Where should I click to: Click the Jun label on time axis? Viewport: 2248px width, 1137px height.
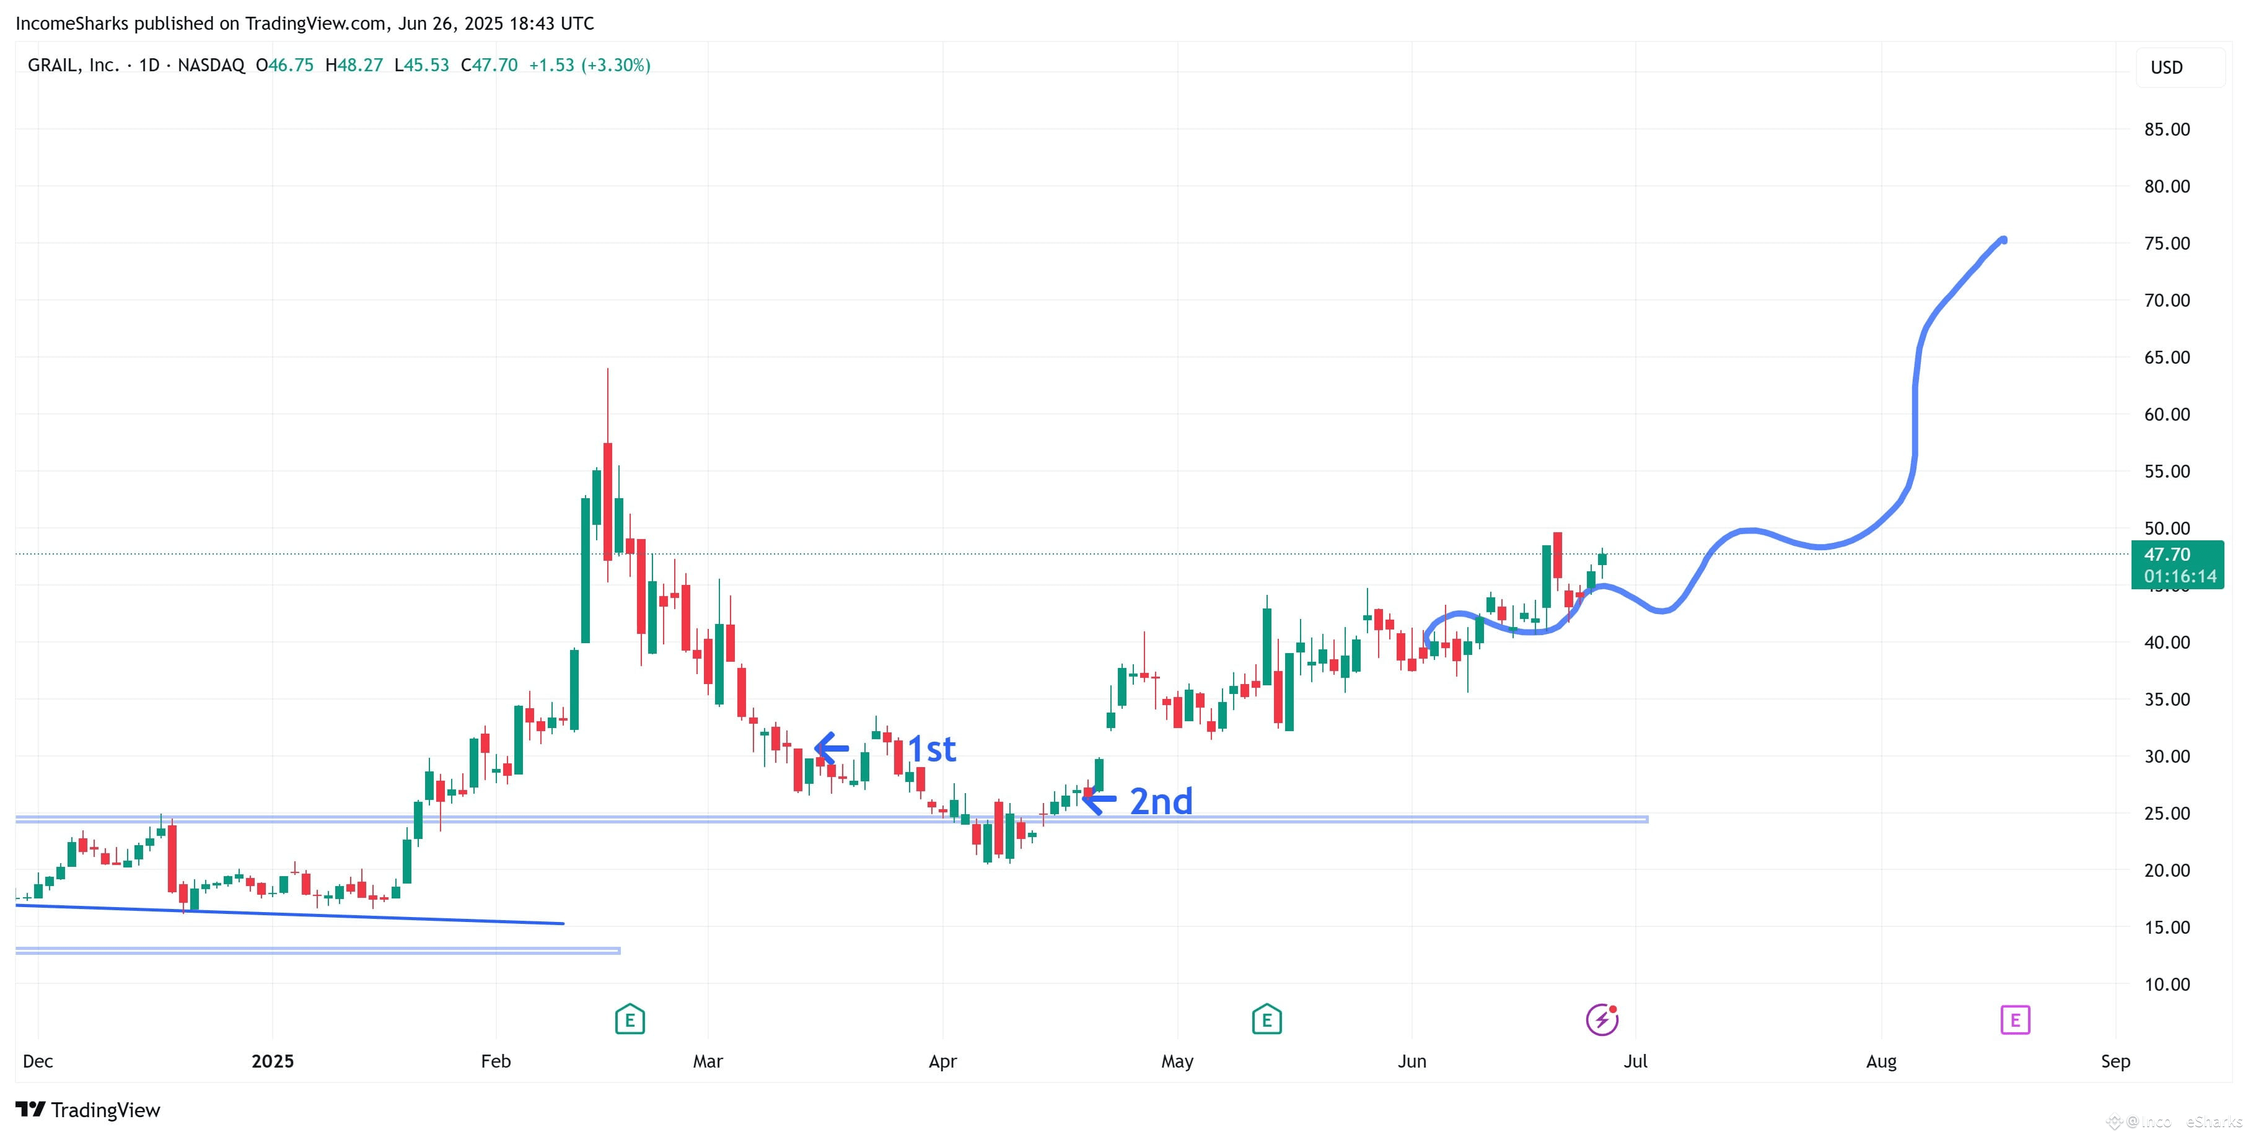1412,1061
